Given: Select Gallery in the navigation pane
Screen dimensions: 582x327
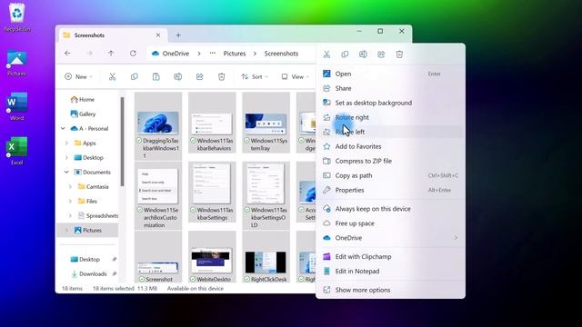Looking at the screenshot, I should point(83,114).
